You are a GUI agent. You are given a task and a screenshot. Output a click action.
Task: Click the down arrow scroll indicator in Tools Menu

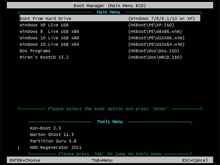pyautogui.click(x=18, y=148)
